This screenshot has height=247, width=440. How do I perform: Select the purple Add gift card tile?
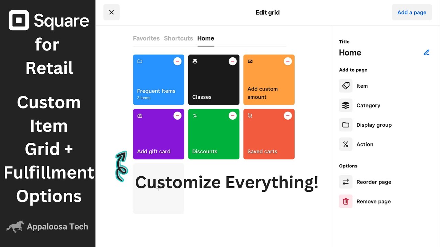(158, 134)
